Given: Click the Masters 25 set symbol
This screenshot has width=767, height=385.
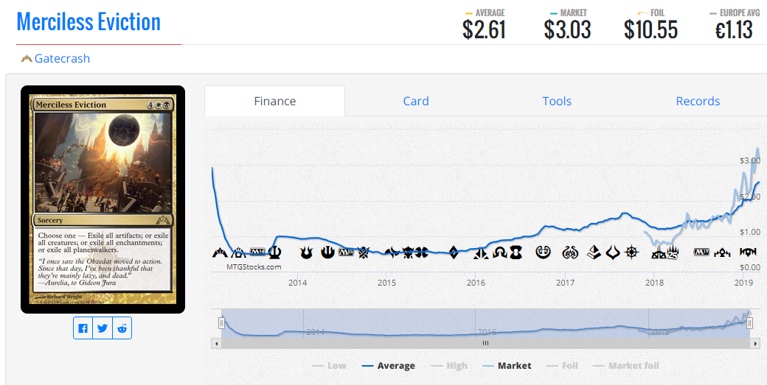Looking at the screenshot, I should (x=673, y=253).
